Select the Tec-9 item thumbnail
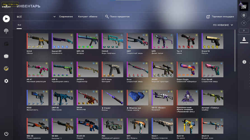This screenshot has height=140, width=250. click(x=188, y=41)
